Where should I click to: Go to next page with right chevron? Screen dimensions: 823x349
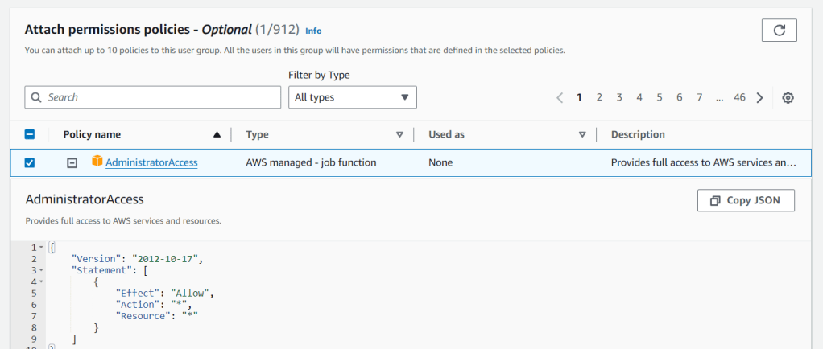[x=759, y=97]
